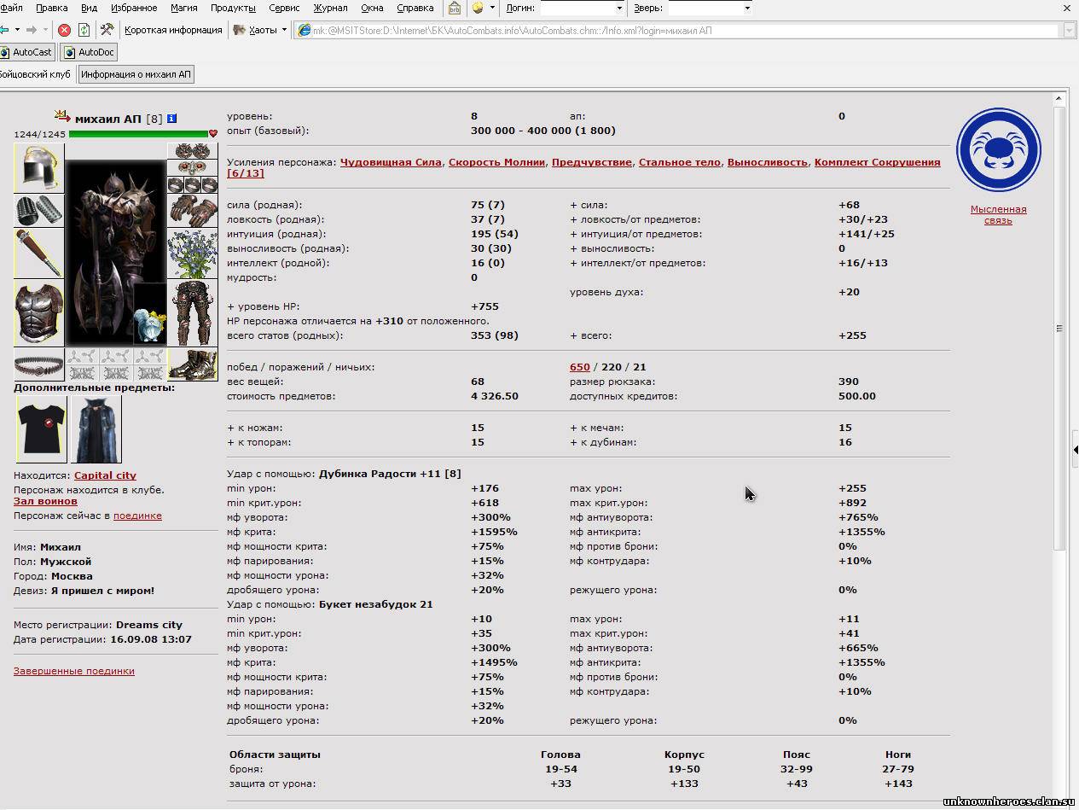Open the Продукты menu
The width and height of the screenshot is (1079, 810).
pyautogui.click(x=233, y=8)
